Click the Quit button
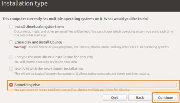The height and width of the screenshot is (103, 180). point(115,98)
